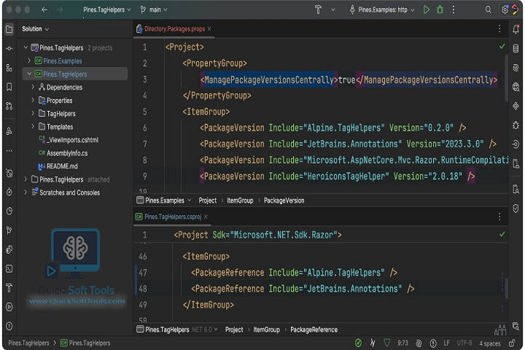This screenshot has width=525, height=350.
Task: Open the Git tool window icon
Action: tap(9, 230)
